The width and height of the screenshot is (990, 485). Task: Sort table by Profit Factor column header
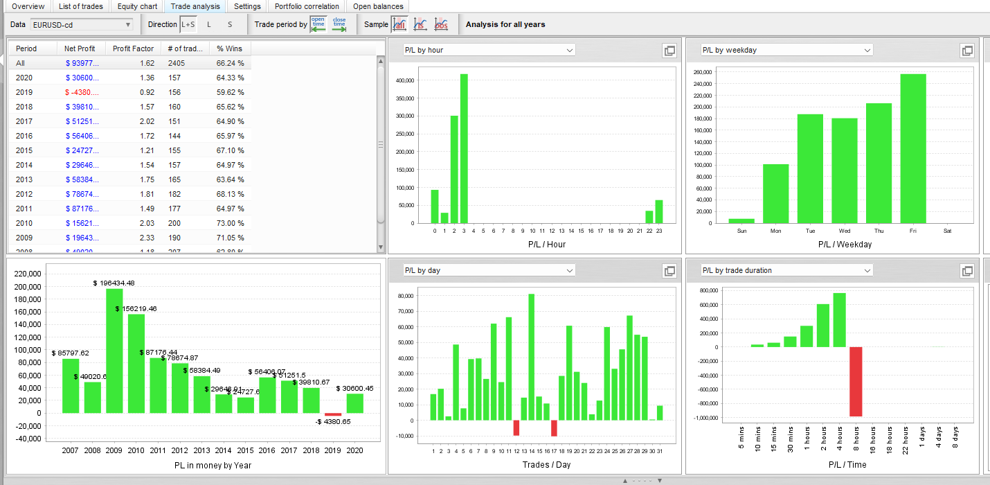click(133, 48)
